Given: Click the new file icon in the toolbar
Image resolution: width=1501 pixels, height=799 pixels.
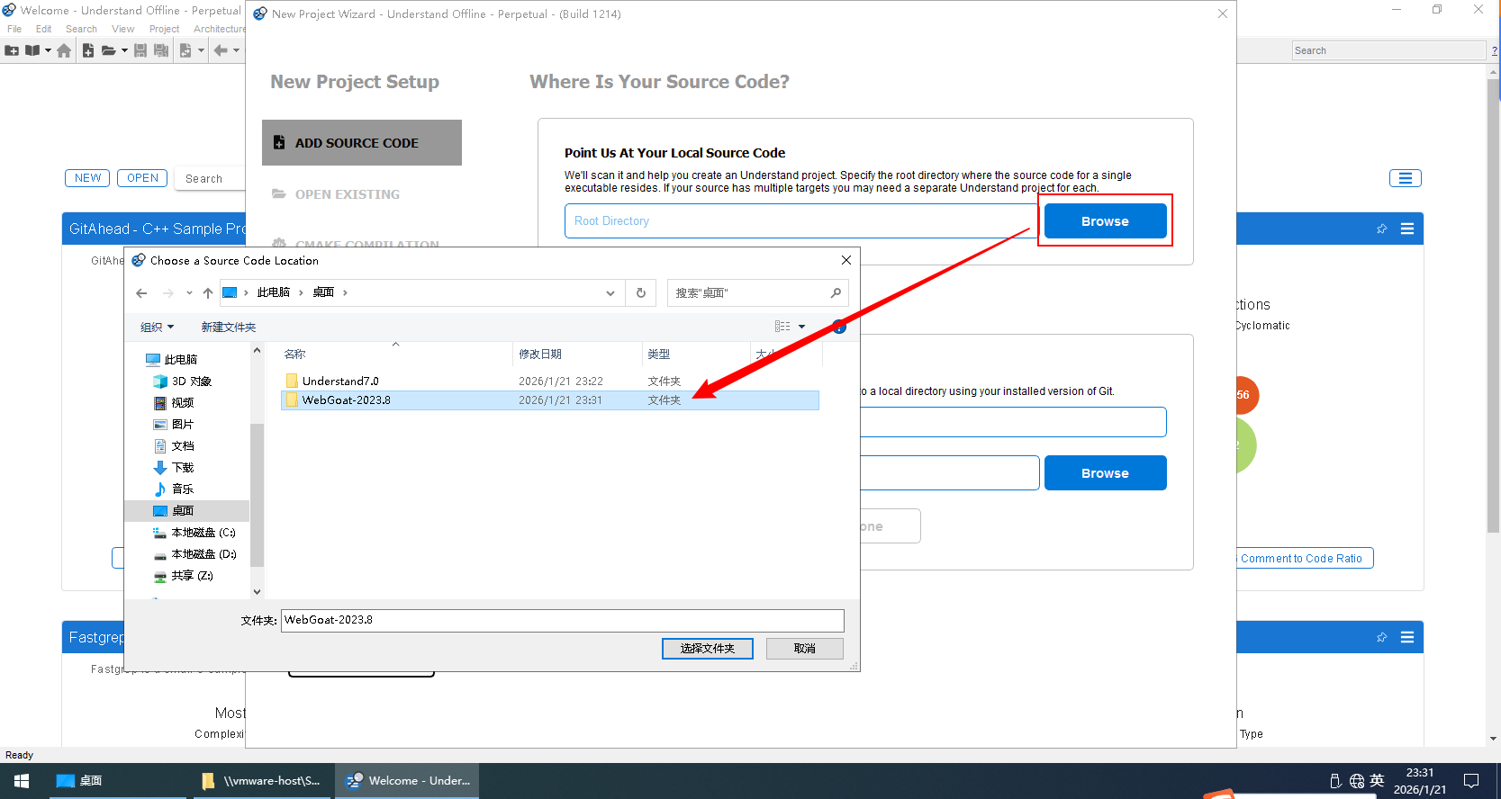Looking at the screenshot, I should (x=88, y=50).
